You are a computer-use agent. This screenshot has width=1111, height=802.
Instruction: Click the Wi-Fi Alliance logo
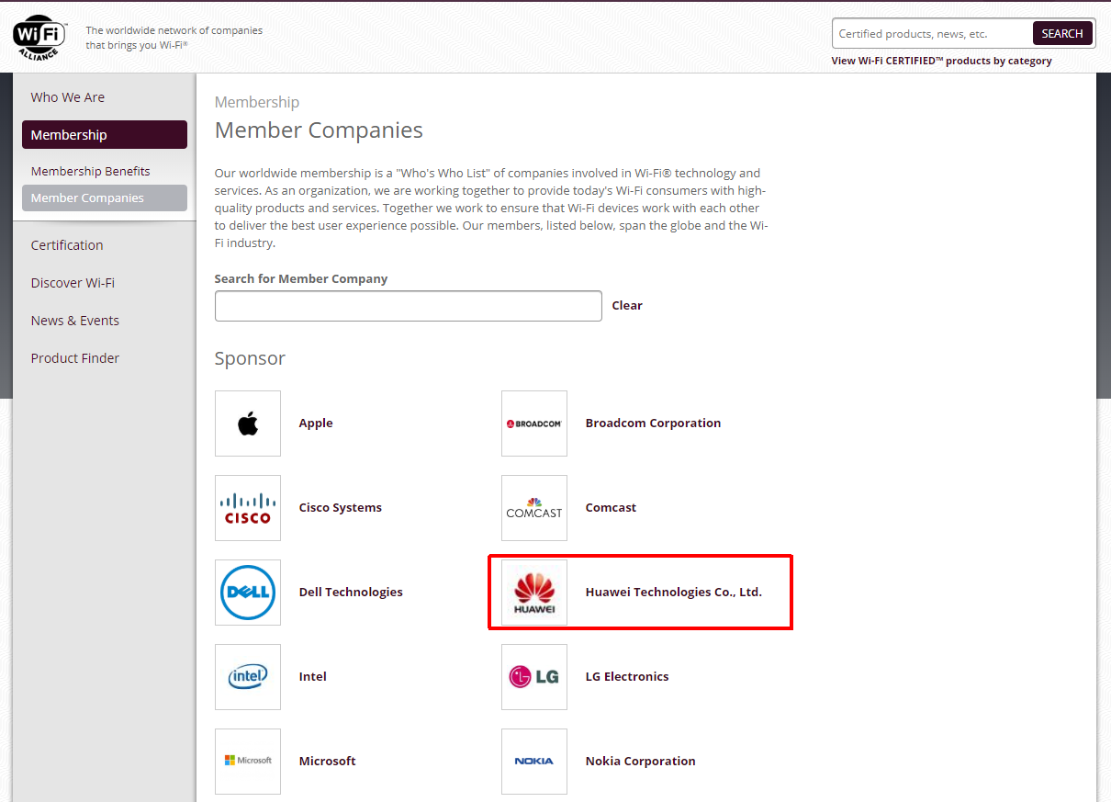40,37
